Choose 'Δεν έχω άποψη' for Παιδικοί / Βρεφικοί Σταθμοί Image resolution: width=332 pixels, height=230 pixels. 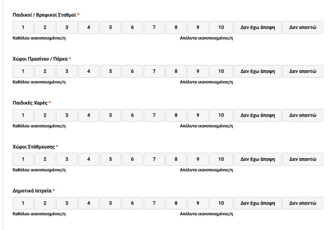pos(257,28)
